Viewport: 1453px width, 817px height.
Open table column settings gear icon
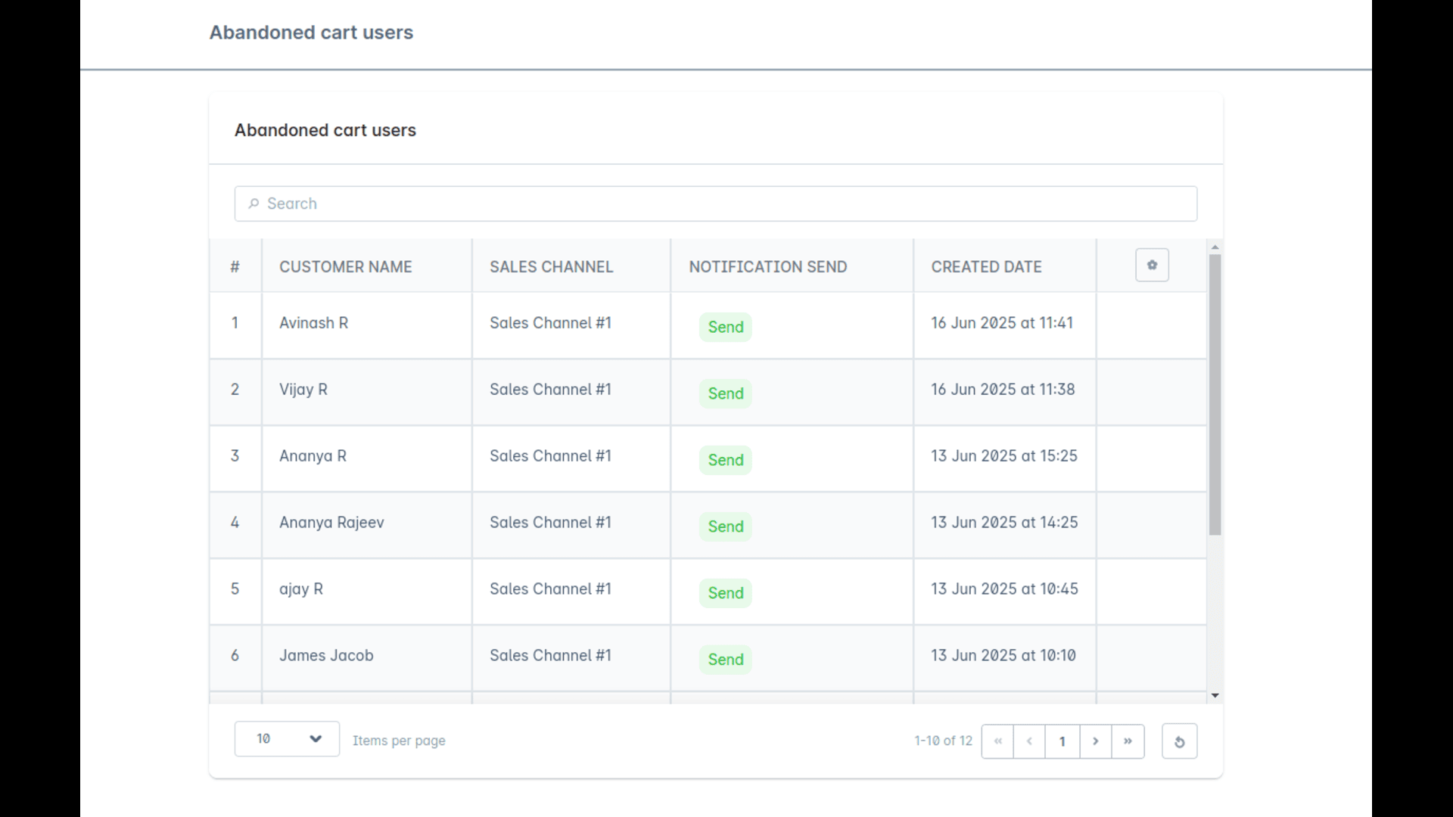pyautogui.click(x=1152, y=265)
